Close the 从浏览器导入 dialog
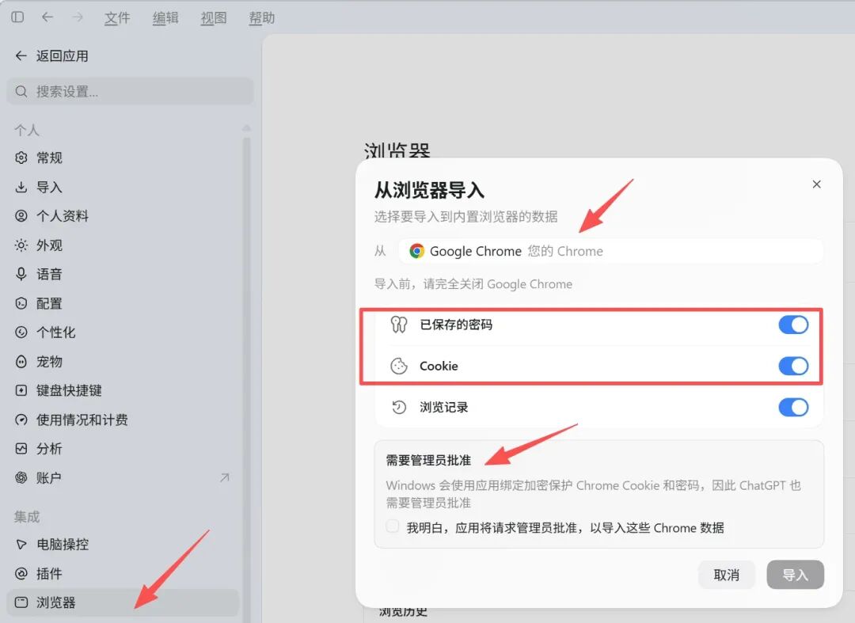Image resolution: width=855 pixels, height=623 pixels. coord(816,184)
